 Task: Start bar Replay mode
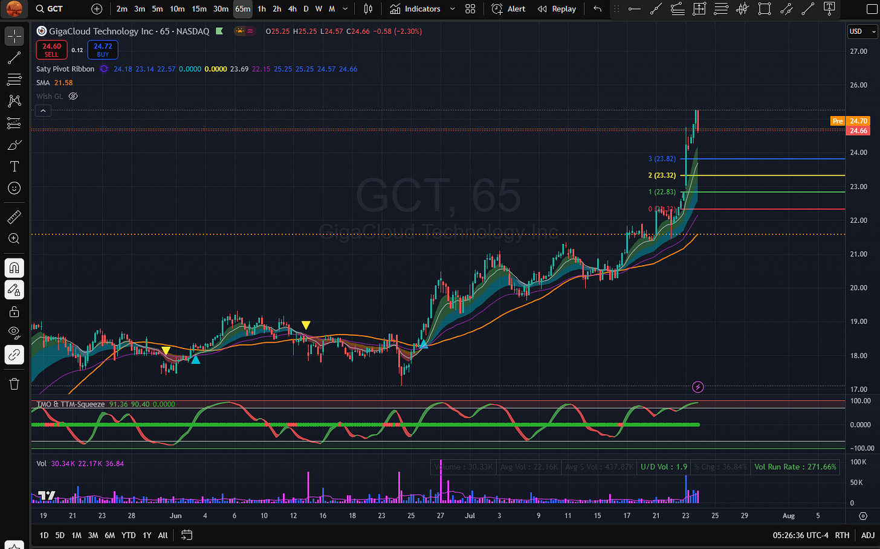557,9
